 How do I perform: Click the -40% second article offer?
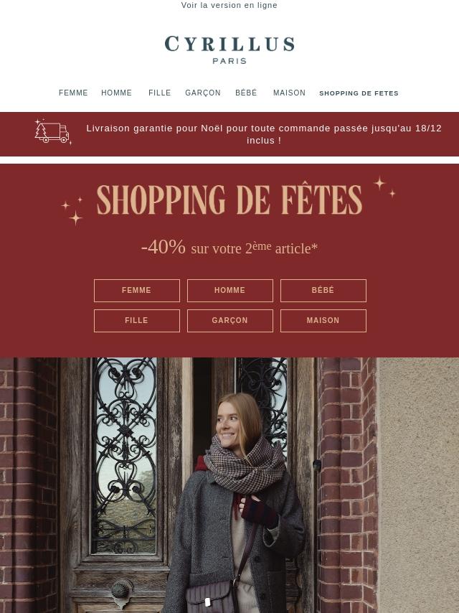pyautogui.click(x=229, y=248)
